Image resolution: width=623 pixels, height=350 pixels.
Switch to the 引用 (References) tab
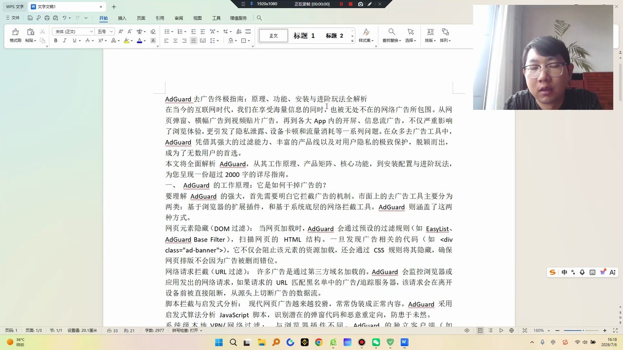160,18
